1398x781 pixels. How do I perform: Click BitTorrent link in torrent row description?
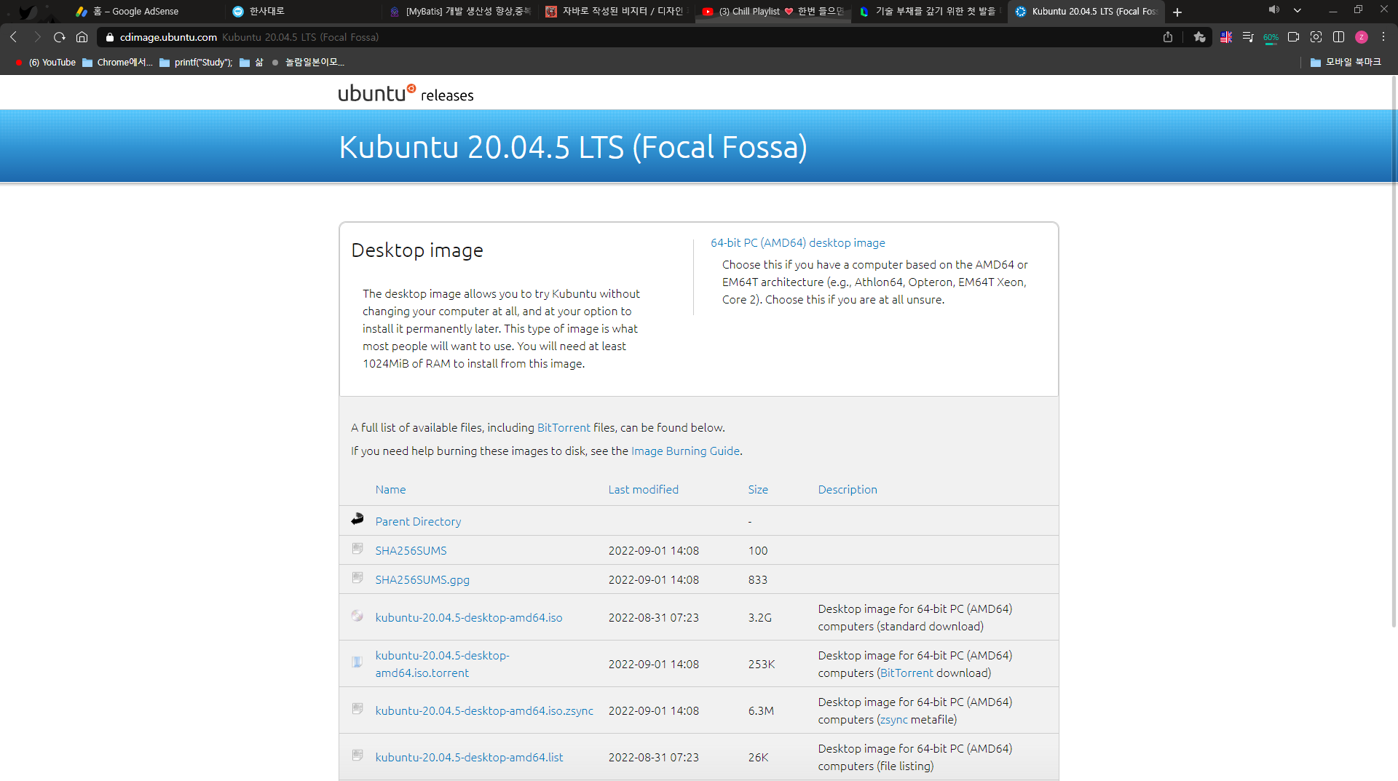(x=907, y=673)
